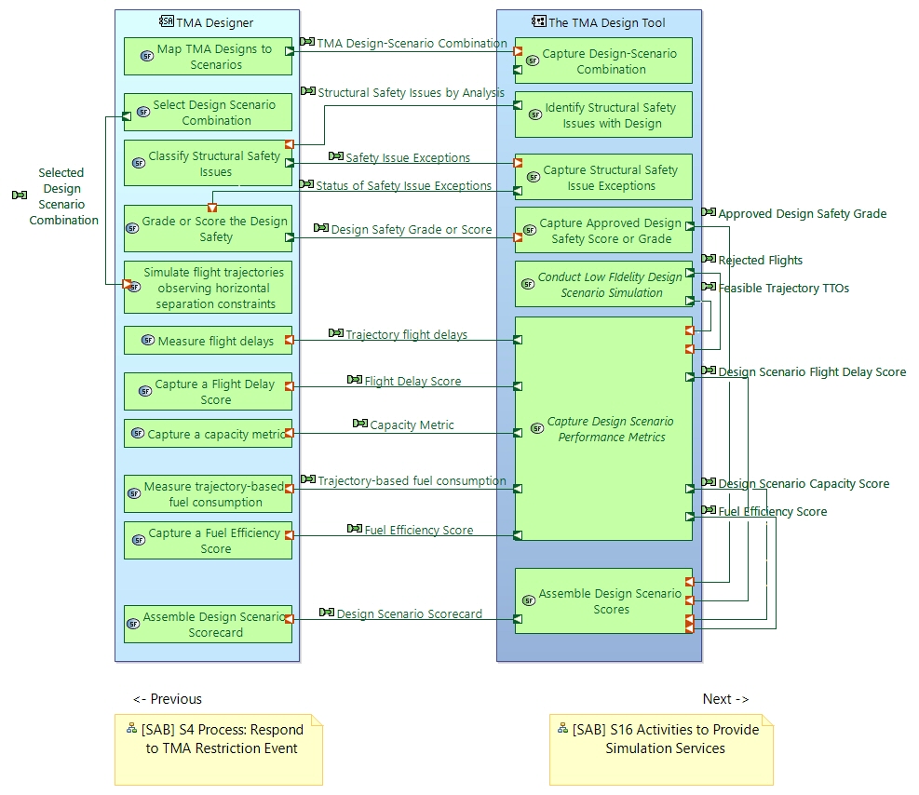Click function icon of Grade or Score the Design Safety
The width and height of the screenshot is (919, 795).
(x=132, y=228)
